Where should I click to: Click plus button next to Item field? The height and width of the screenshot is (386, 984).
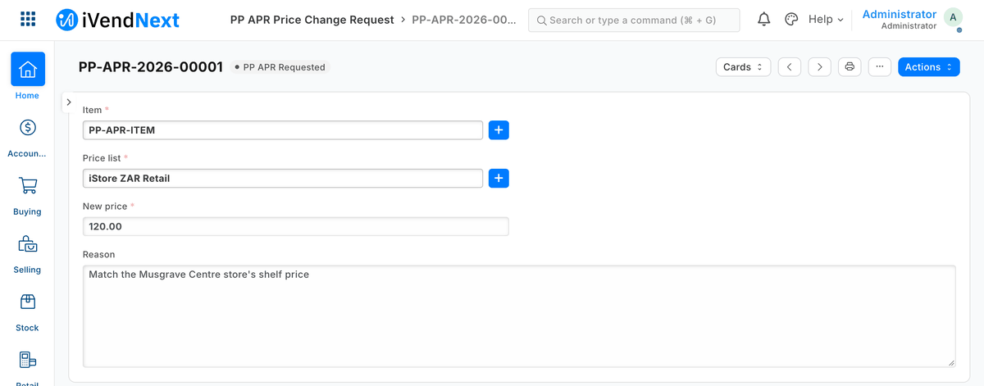pyautogui.click(x=499, y=130)
